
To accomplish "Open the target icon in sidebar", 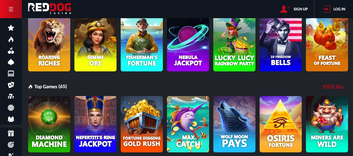I will [11, 145].
